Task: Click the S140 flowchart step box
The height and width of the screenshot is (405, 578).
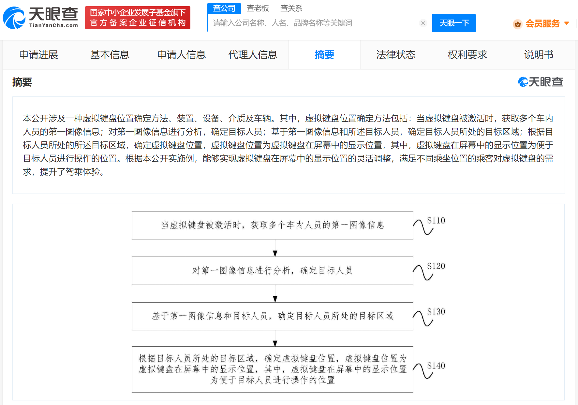Action: click(272, 370)
